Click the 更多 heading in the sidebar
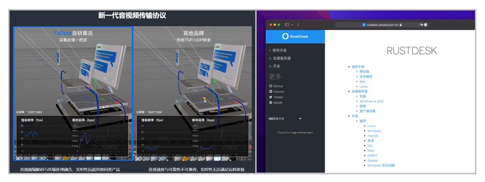This screenshot has width=485, height=182. click(275, 76)
